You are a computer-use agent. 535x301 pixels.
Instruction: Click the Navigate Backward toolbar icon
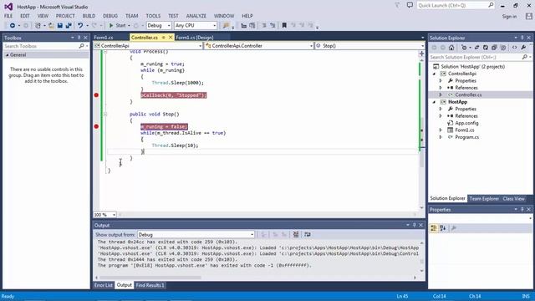click(x=13, y=26)
